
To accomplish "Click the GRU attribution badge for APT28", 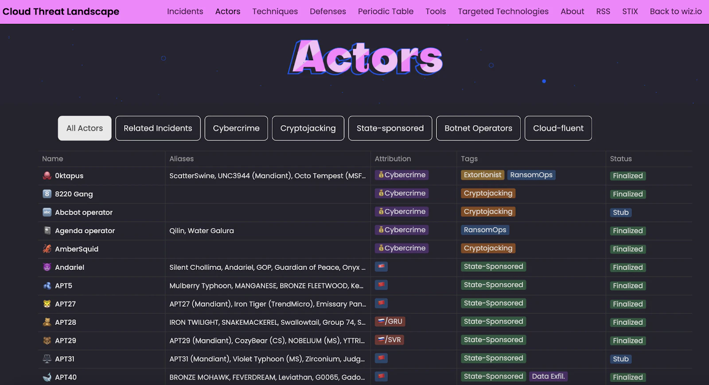I will [x=390, y=322].
